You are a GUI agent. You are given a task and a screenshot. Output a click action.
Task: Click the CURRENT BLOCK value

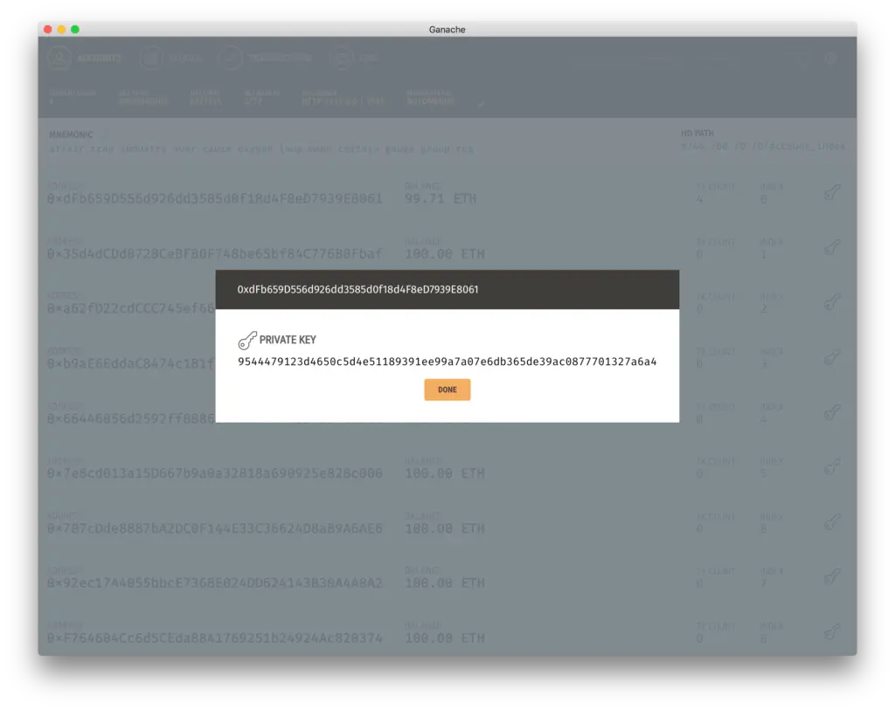[x=51, y=101]
